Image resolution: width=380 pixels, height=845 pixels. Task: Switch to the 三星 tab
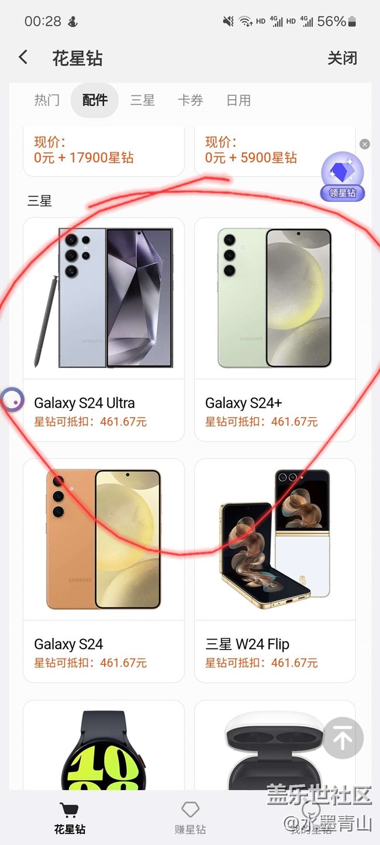pyautogui.click(x=143, y=100)
